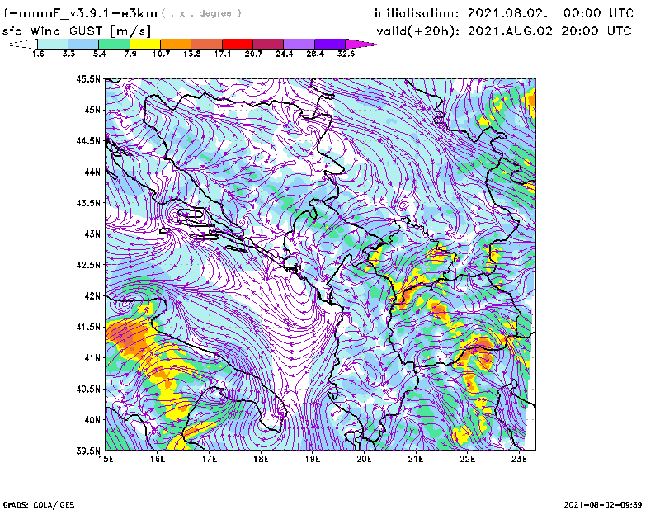The image size is (660, 510).
Task: Click the dashed white arrow legend start
Action: tap(23, 44)
